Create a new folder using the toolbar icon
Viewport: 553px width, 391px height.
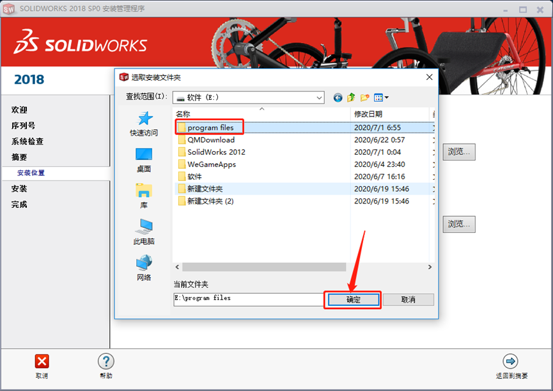point(364,97)
